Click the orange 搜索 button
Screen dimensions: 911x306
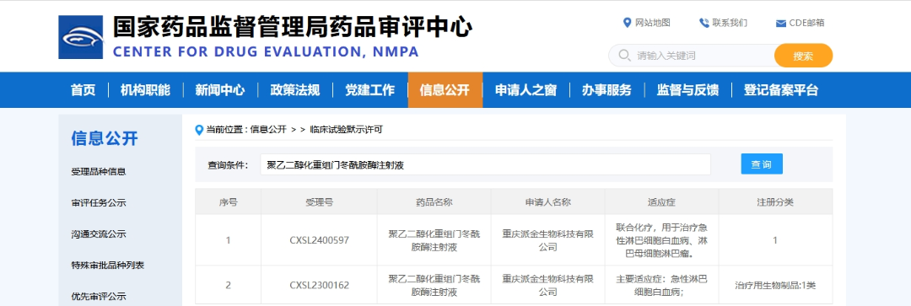tap(804, 56)
